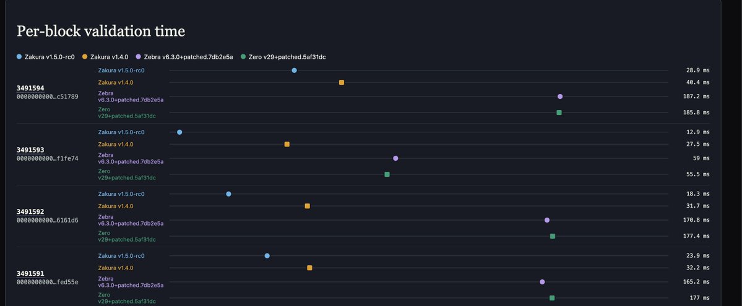Screen dimensions: 742x306
Task: Click hash 0000000000…6161d6
Action: tap(47, 221)
